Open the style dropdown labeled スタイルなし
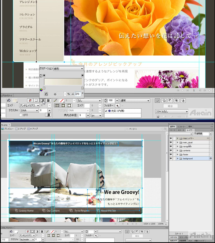The height and width of the screenshot is (243, 215). (172, 112)
